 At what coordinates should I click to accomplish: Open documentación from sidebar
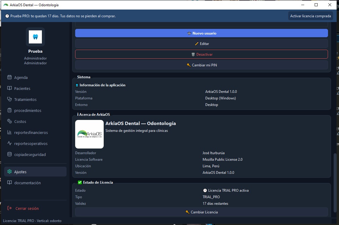tap(35, 183)
